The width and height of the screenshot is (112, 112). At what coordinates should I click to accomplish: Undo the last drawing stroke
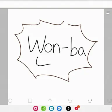(x=70, y=101)
